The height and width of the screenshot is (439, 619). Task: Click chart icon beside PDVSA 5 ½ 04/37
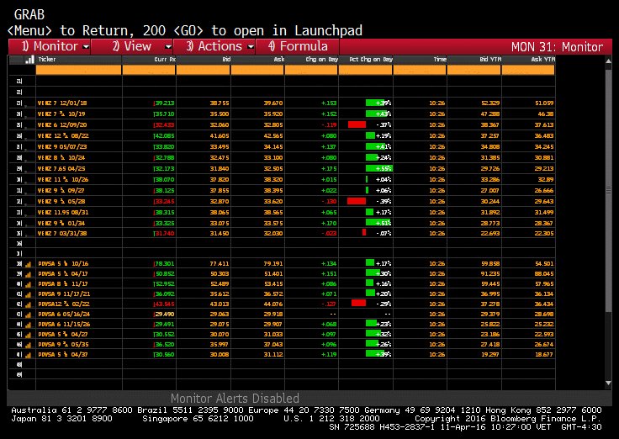[x=29, y=354]
